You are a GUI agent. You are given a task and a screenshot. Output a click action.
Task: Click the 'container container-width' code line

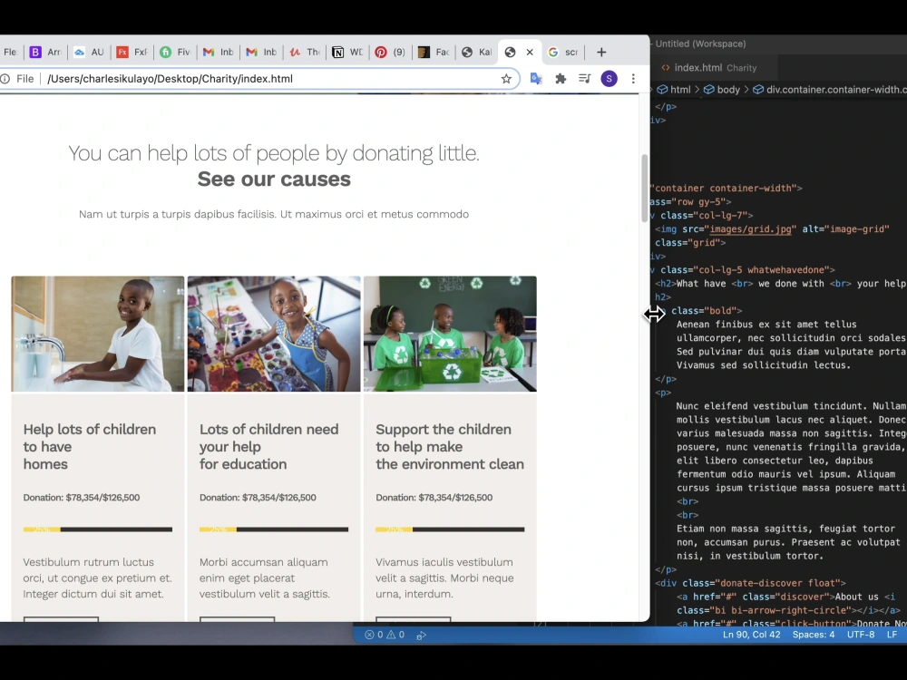click(x=727, y=189)
